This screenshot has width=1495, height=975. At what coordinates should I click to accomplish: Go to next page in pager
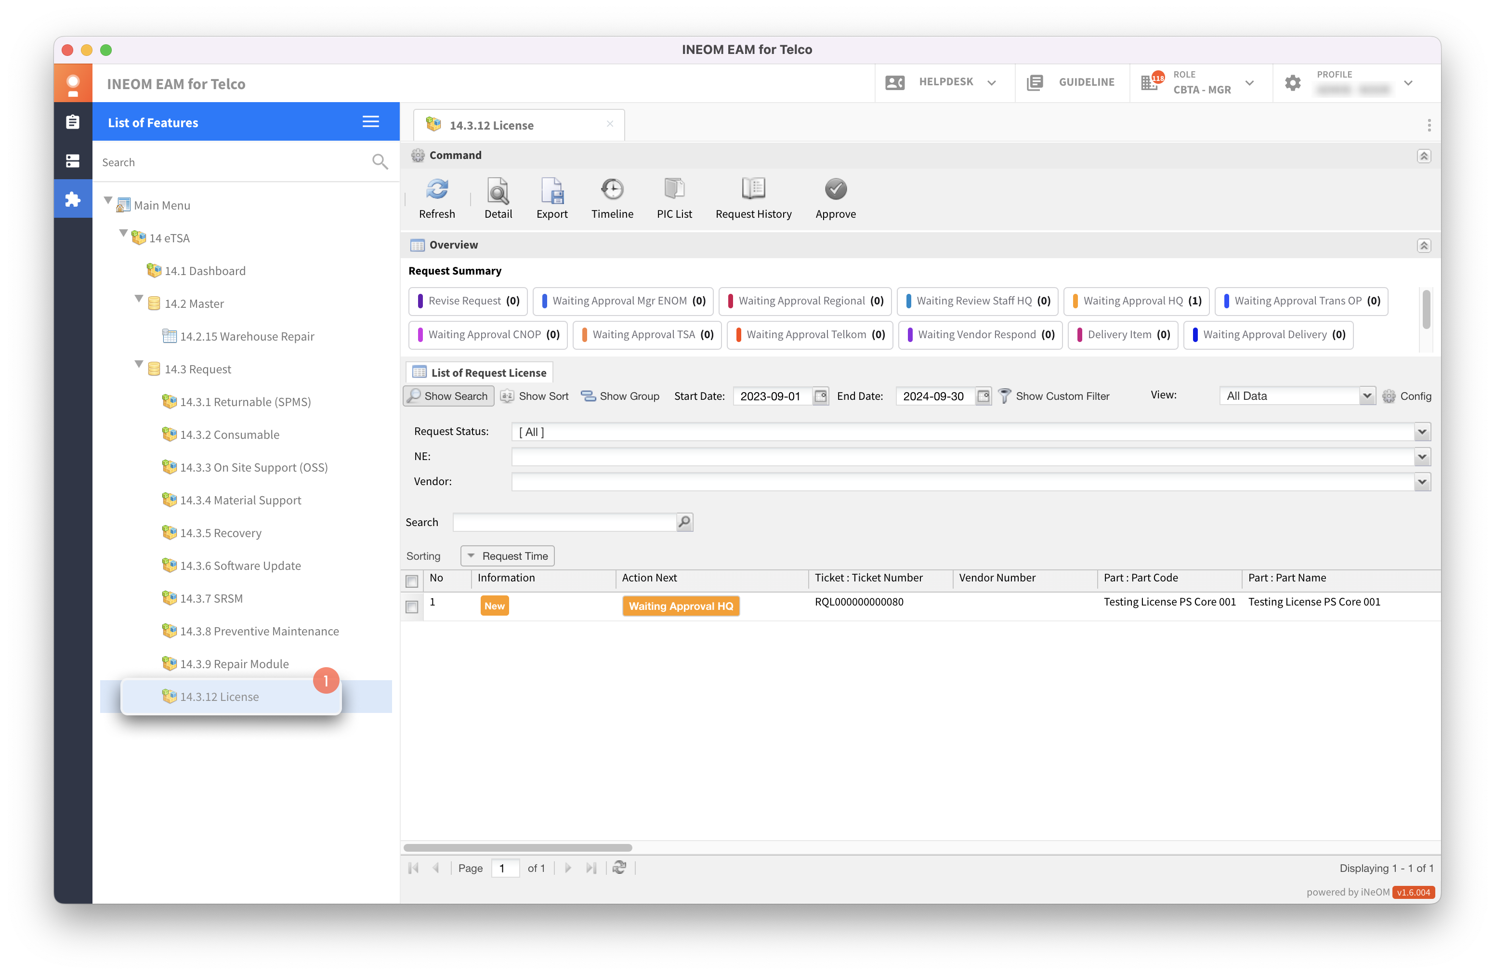(568, 868)
